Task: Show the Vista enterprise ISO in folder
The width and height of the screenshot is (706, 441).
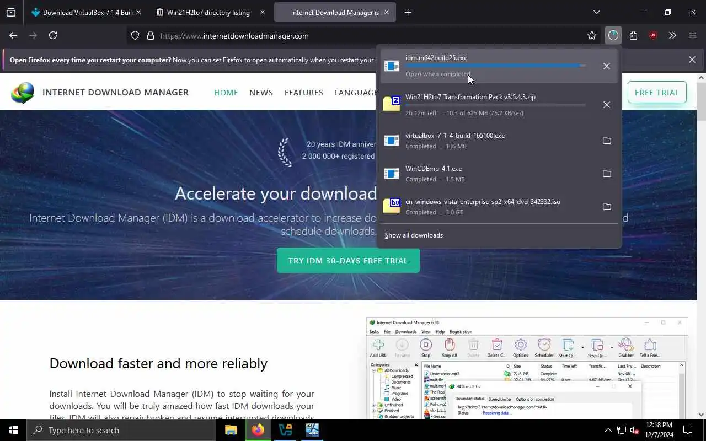Action: pos(607,207)
